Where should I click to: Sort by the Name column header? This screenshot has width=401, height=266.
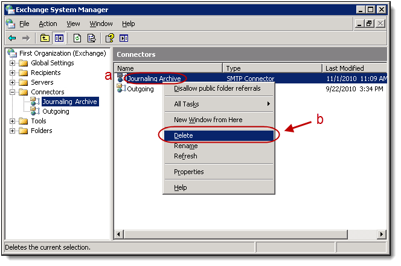pos(168,68)
